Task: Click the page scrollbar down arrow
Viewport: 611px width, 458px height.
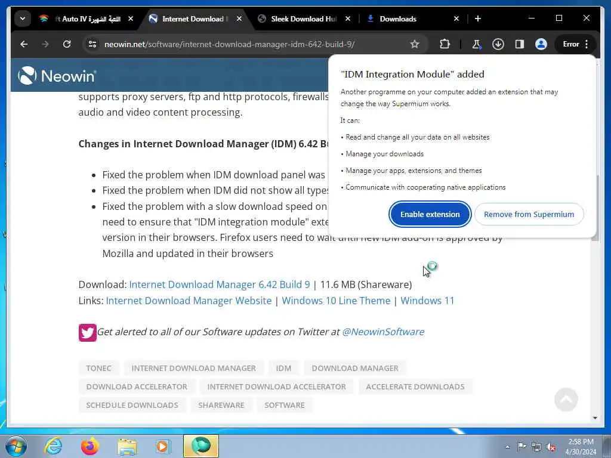Action: (x=595, y=418)
